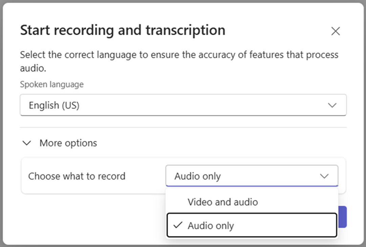This screenshot has width=366, height=247.
Task: Click the chevron left of More options
Action: (26, 143)
